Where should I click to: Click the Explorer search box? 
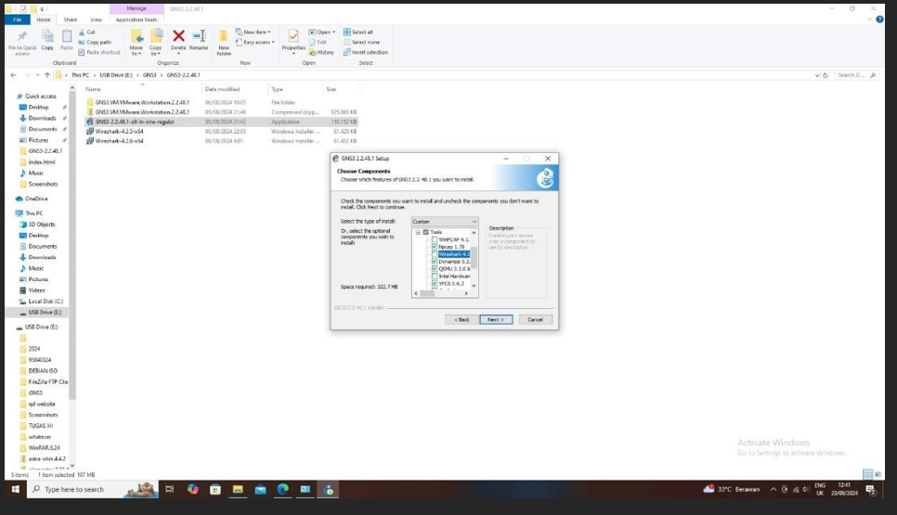[x=856, y=75]
